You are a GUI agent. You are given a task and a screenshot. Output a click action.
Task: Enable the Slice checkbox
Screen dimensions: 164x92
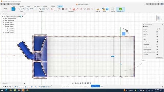(157, 39)
